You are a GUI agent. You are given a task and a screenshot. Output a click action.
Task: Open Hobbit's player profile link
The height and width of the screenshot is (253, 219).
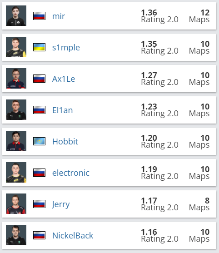pyautogui.click(x=65, y=141)
